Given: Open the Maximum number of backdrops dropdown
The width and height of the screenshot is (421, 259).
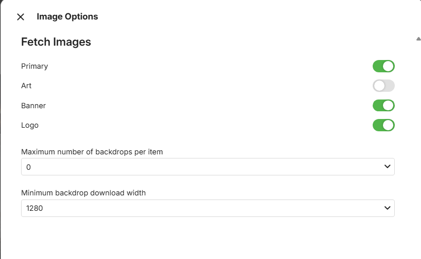Looking at the screenshot, I should (x=208, y=167).
